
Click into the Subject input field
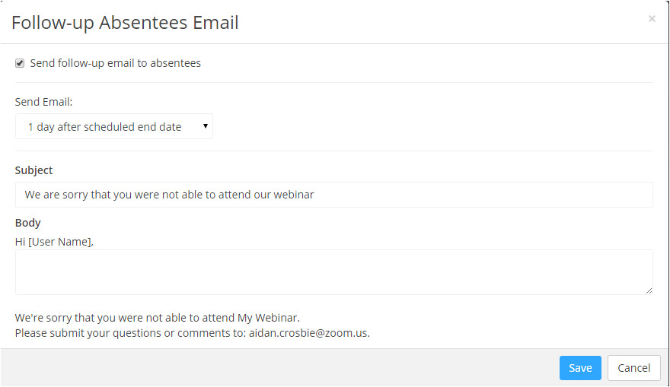[333, 195]
